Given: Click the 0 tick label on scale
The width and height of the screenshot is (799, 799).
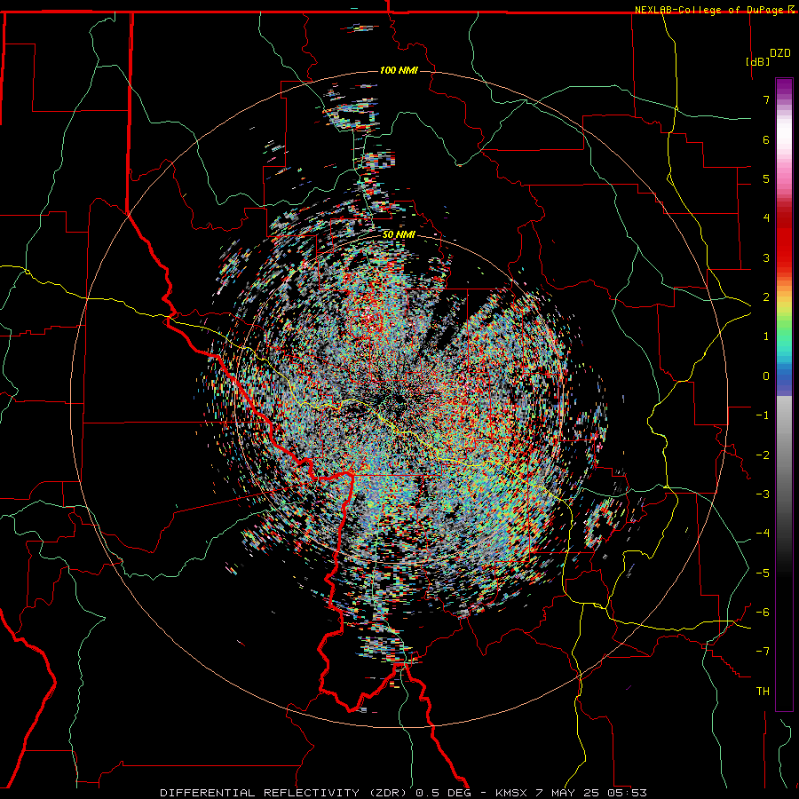Looking at the screenshot, I should click(766, 376).
